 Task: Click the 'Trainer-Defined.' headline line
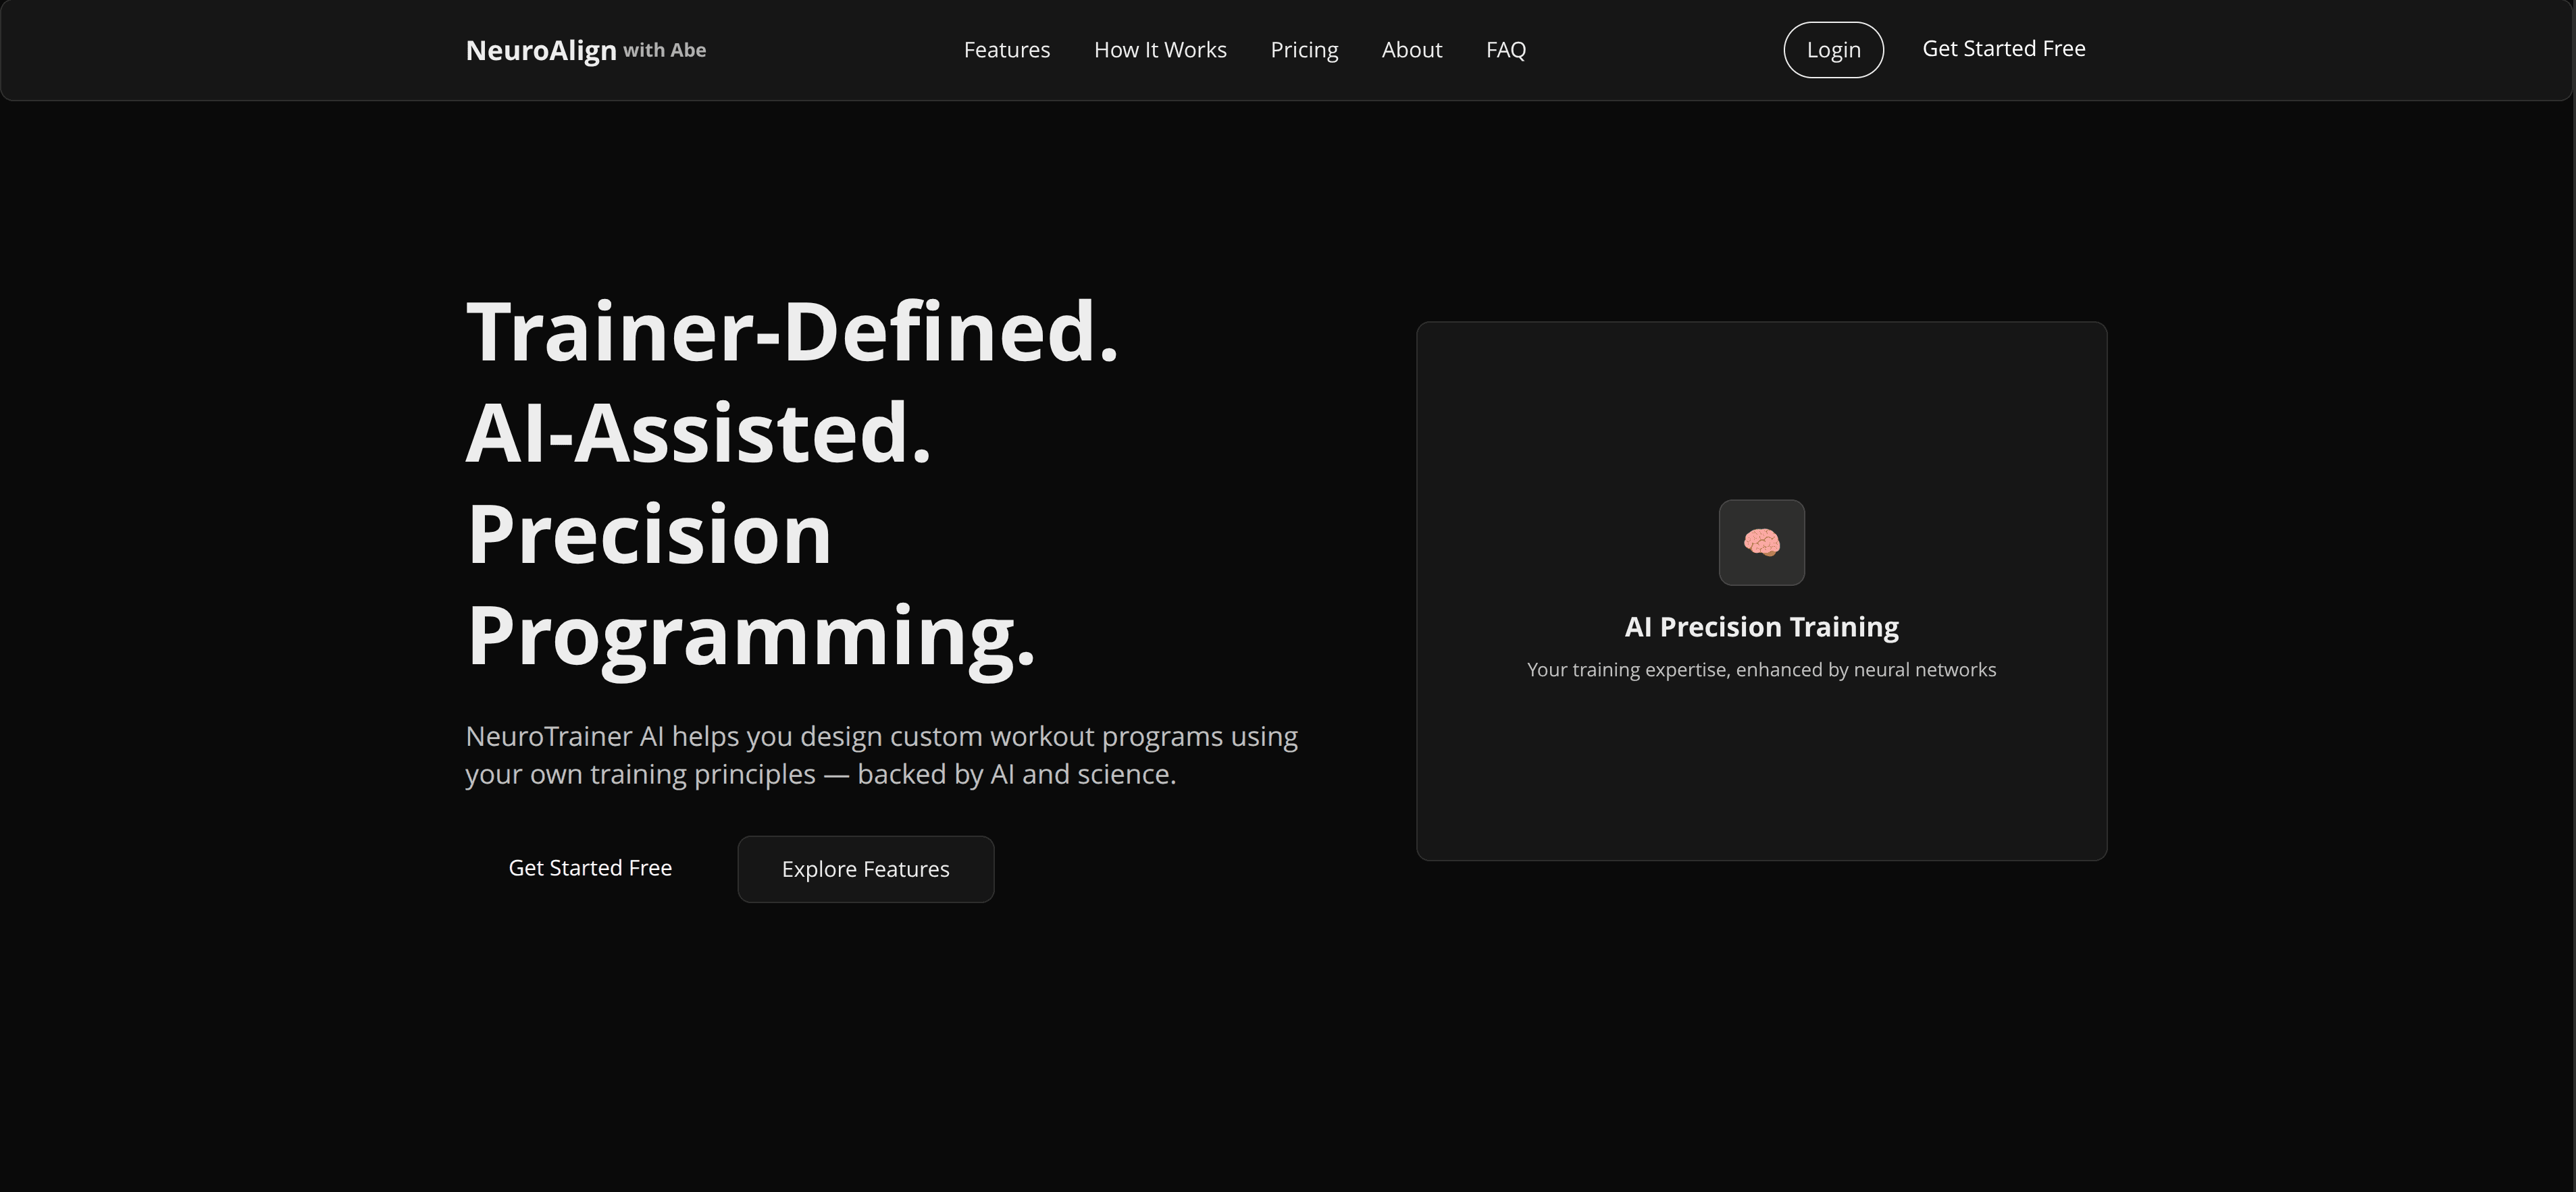(792, 331)
